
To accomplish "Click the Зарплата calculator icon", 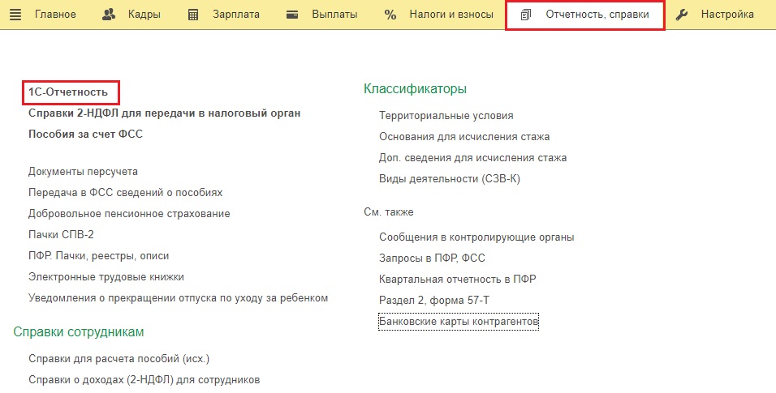I will tap(193, 15).
